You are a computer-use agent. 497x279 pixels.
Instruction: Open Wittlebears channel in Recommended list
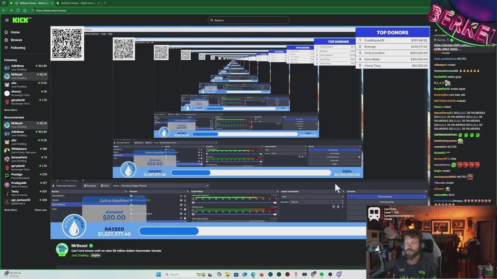25,150
